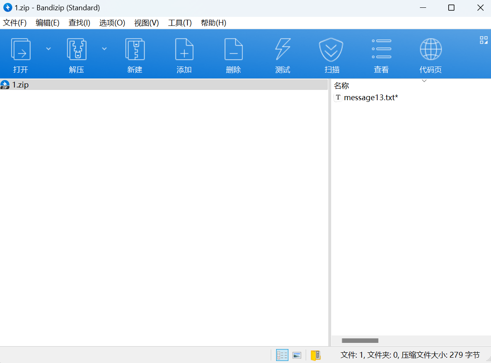Select the 1.zip root node in folder tree
The image size is (491, 363).
164,85
